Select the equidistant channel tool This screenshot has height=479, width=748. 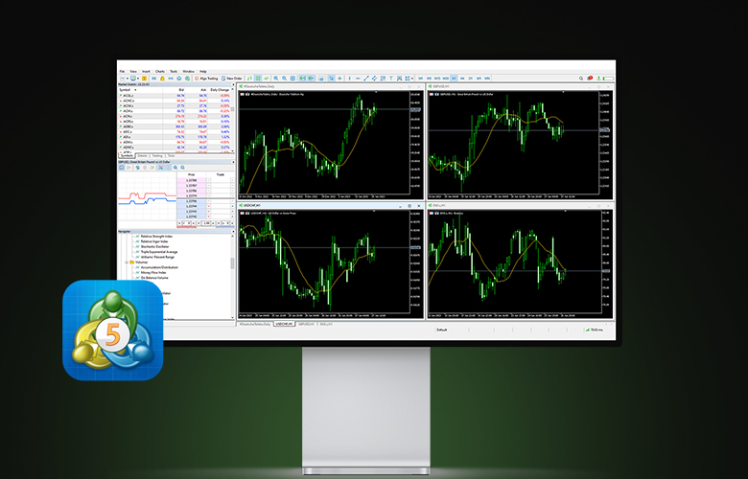374,79
